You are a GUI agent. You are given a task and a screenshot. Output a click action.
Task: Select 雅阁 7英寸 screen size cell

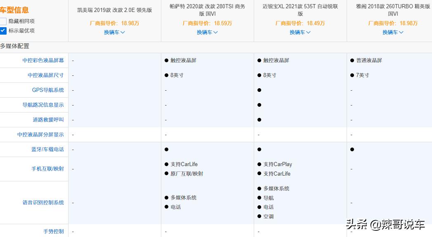(x=359, y=75)
